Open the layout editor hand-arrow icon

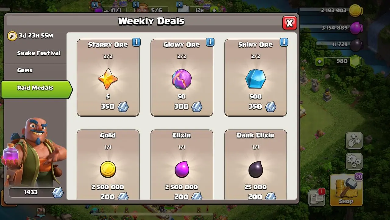[x=354, y=140]
